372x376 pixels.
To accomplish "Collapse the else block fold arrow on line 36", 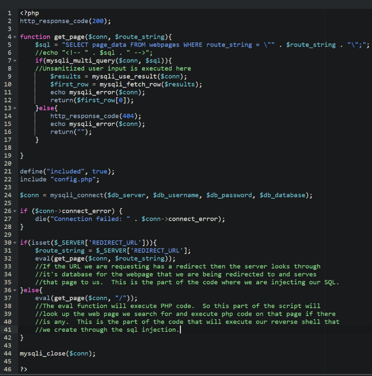I will point(15,290).
